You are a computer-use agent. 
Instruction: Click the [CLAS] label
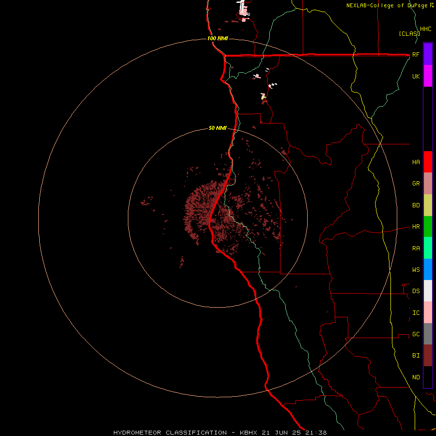click(x=409, y=33)
